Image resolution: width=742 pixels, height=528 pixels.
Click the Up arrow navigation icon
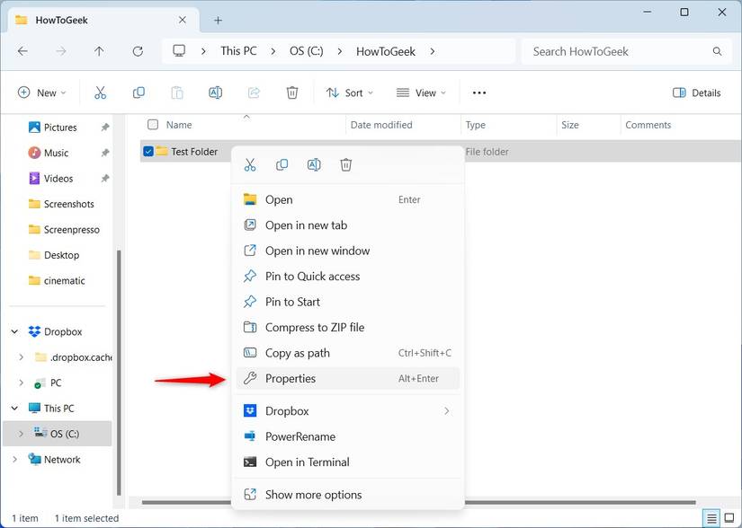pyautogui.click(x=99, y=51)
